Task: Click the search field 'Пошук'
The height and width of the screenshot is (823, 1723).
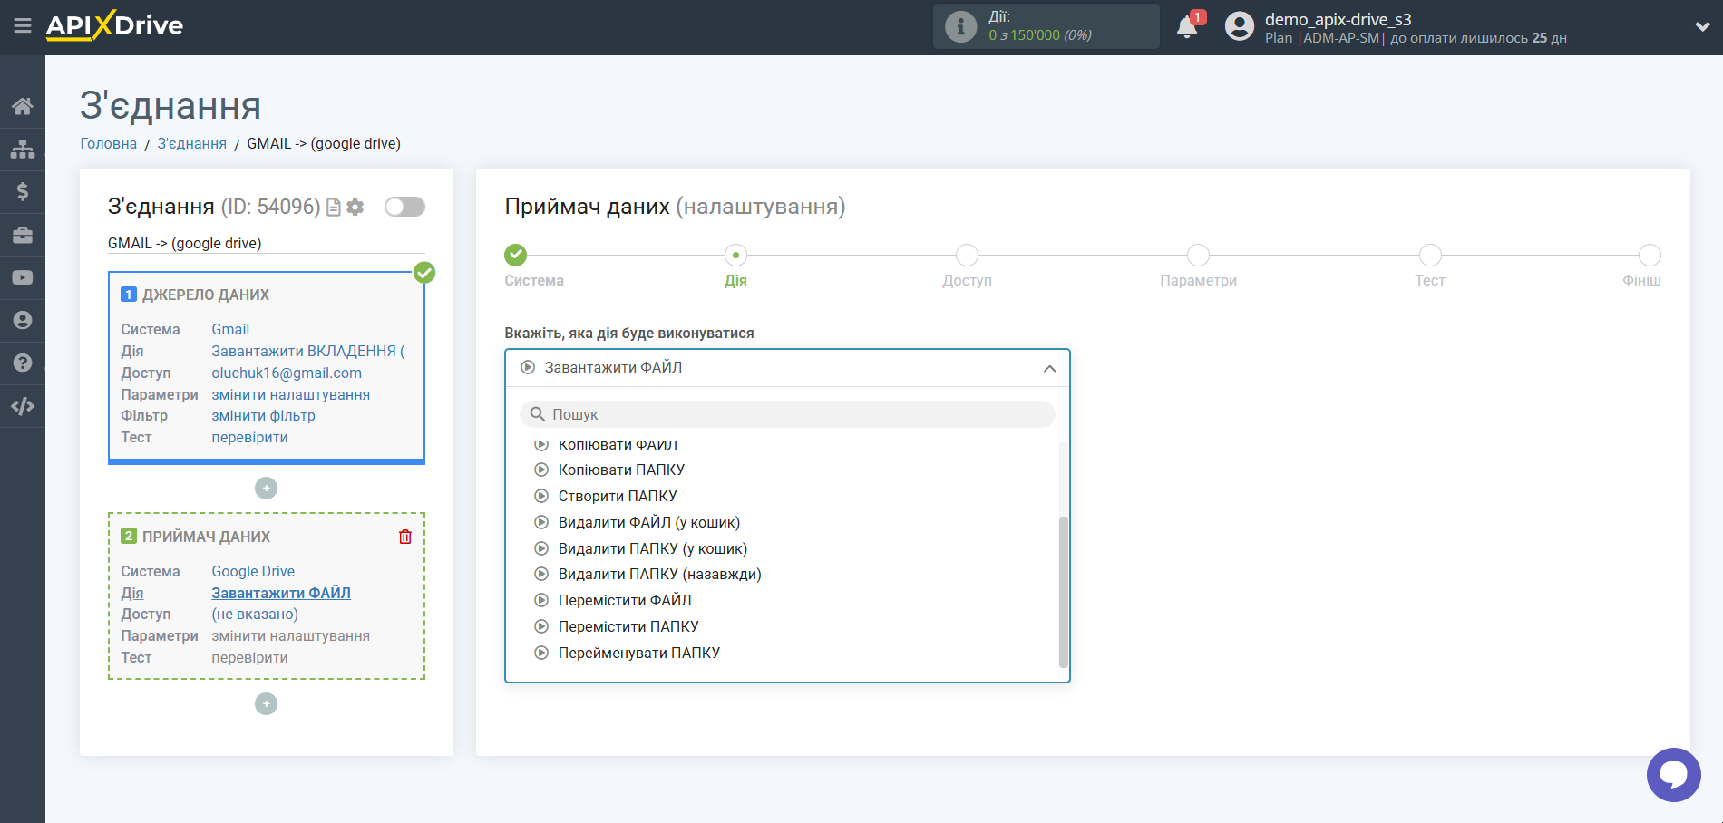Action: [787, 414]
